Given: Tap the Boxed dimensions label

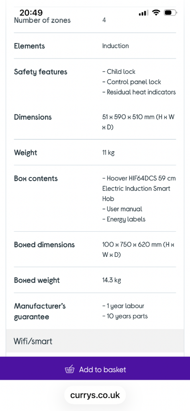Looking at the screenshot, I should point(44,245).
